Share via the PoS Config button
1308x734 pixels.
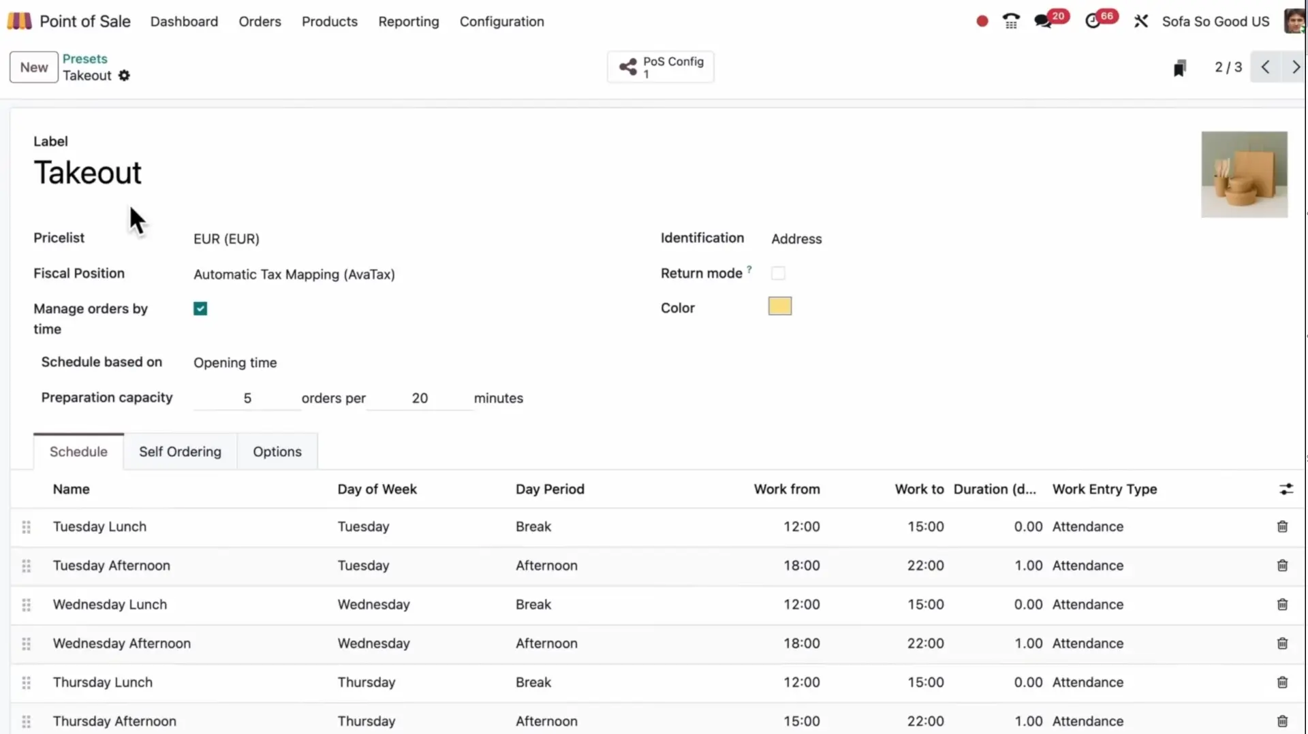click(x=659, y=67)
